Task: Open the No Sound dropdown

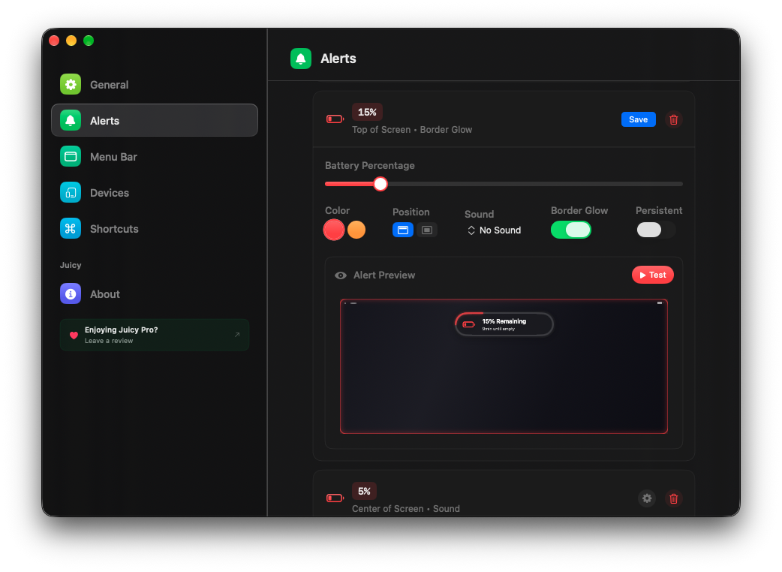Action: tap(495, 230)
